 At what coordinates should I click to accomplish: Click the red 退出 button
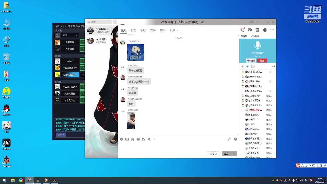coord(262,61)
